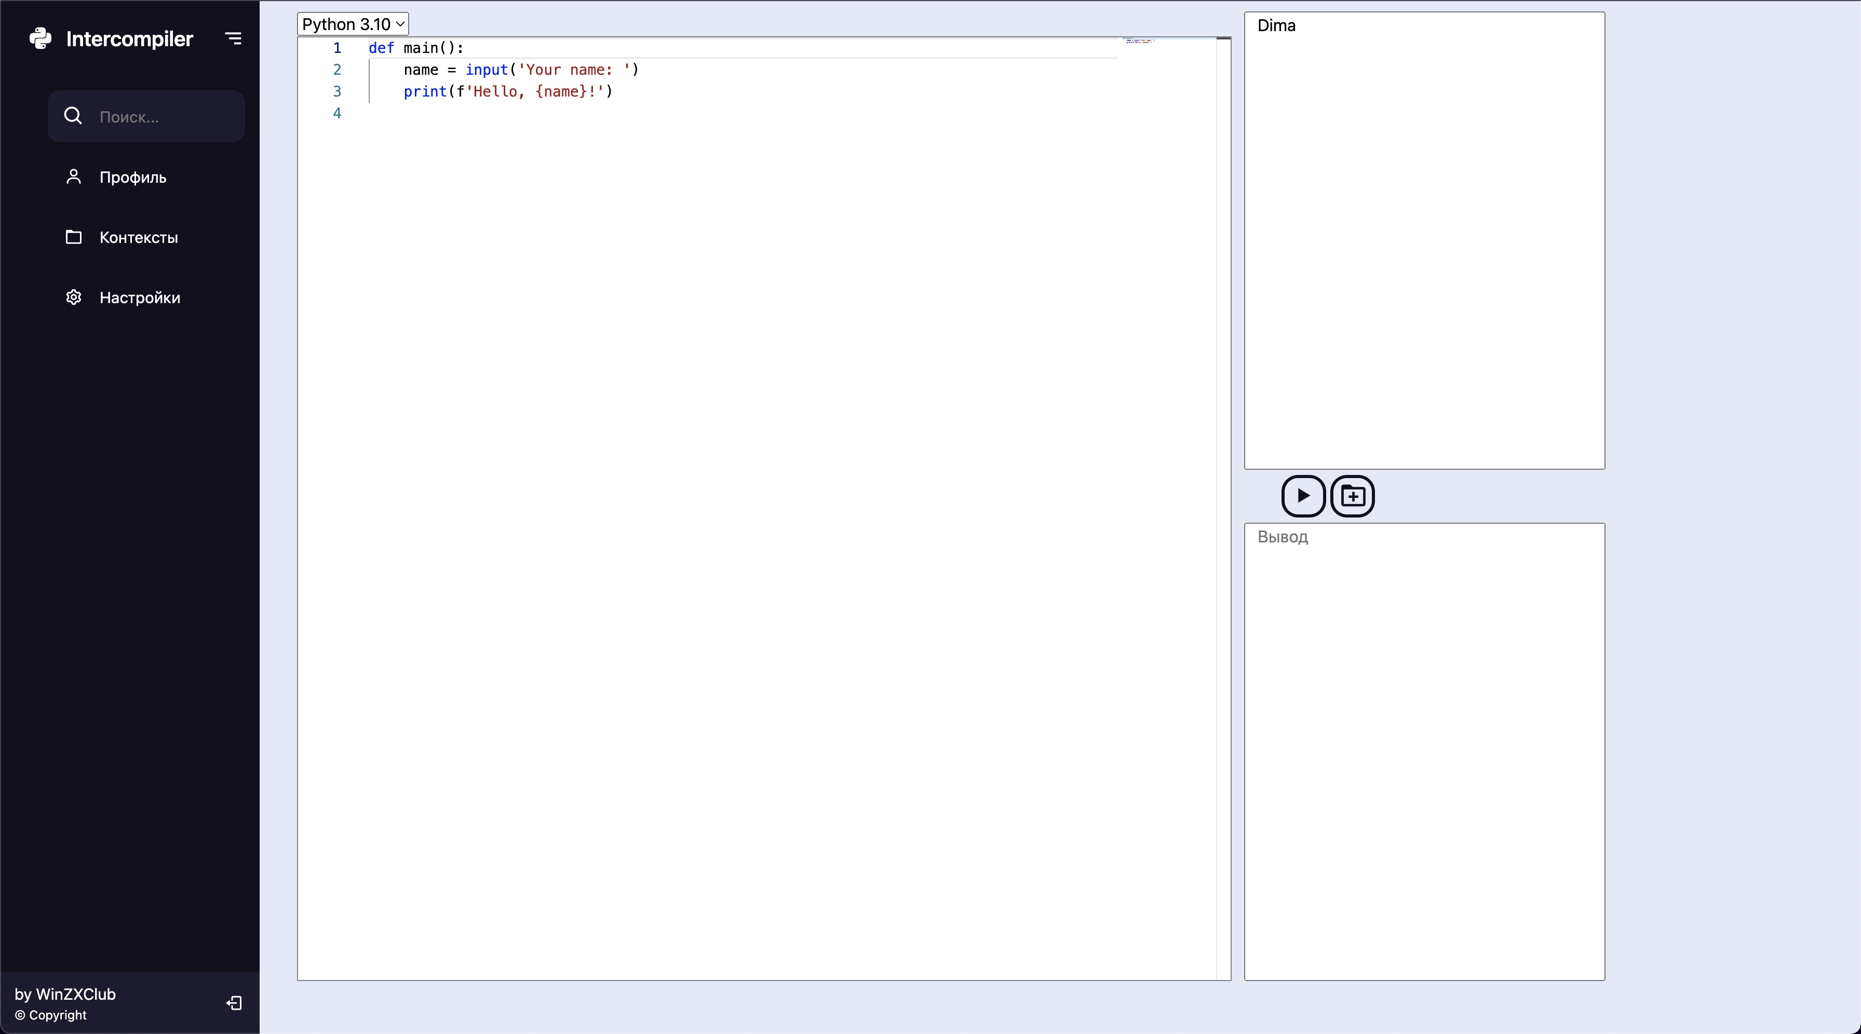Collapse sidebar with hamburger menu icon

click(x=233, y=38)
